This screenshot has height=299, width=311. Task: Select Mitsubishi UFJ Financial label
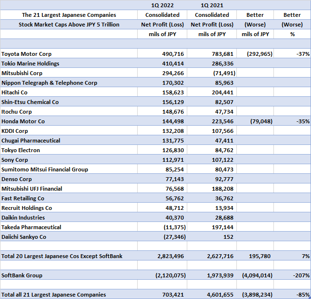32,189
